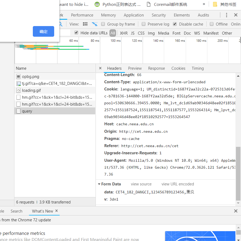Viewport: 241px width, 241px height.
Task: Open the Online throttling dropdown
Action: click(x=236, y=24)
